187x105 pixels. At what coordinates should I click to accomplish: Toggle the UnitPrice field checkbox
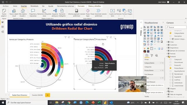click(x=170, y=80)
